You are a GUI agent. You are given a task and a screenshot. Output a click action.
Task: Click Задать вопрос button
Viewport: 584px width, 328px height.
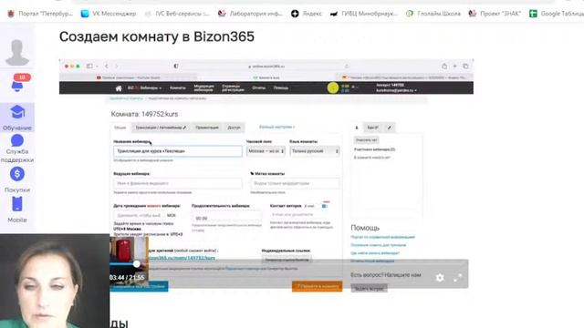point(369,288)
